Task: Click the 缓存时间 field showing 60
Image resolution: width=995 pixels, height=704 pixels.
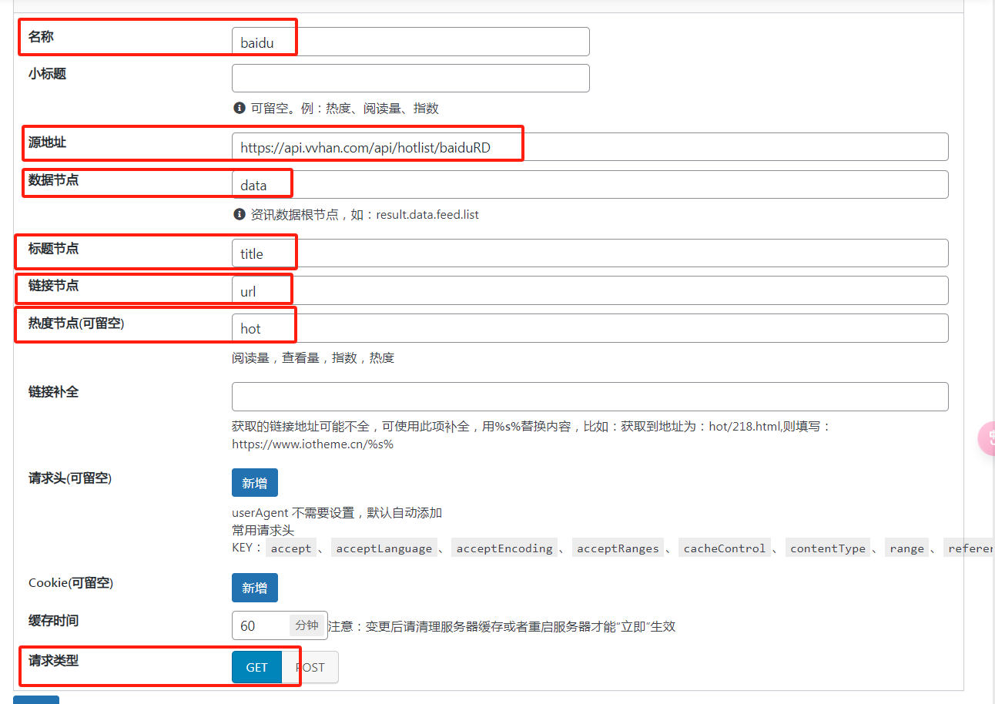Action: tap(260, 625)
